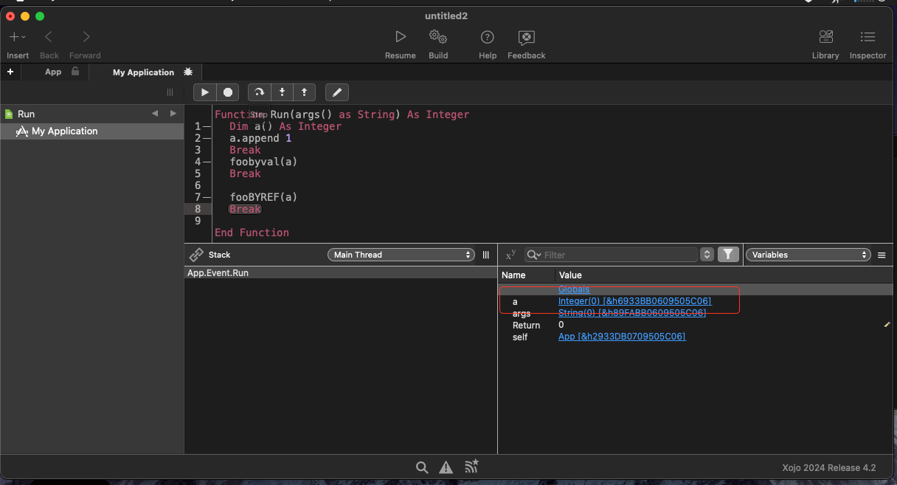The height and width of the screenshot is (485, 897).
Task: Click the Edit Code pencil button
Action: [337, 92]
